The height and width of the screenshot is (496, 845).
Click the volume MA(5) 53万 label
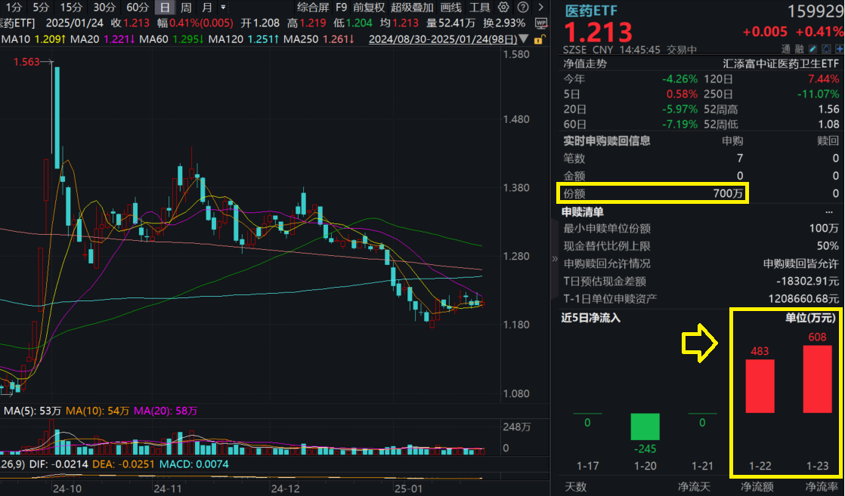[x=32, y=411]
